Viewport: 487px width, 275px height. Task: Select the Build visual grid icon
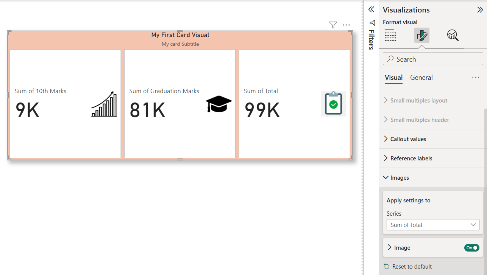click(x=390, y=35)
